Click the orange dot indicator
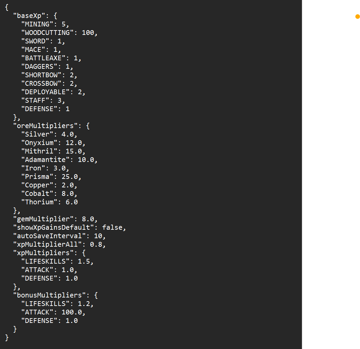The image size is (360, 349). pos(358,16)
